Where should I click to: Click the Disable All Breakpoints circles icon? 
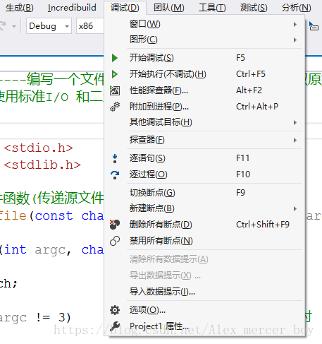tap(115, 241)
